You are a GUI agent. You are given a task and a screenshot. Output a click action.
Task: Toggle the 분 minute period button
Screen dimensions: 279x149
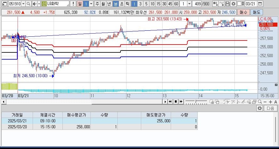[115, 4]
